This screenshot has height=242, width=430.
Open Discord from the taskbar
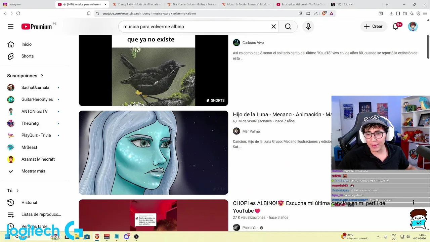click(126, 237)
